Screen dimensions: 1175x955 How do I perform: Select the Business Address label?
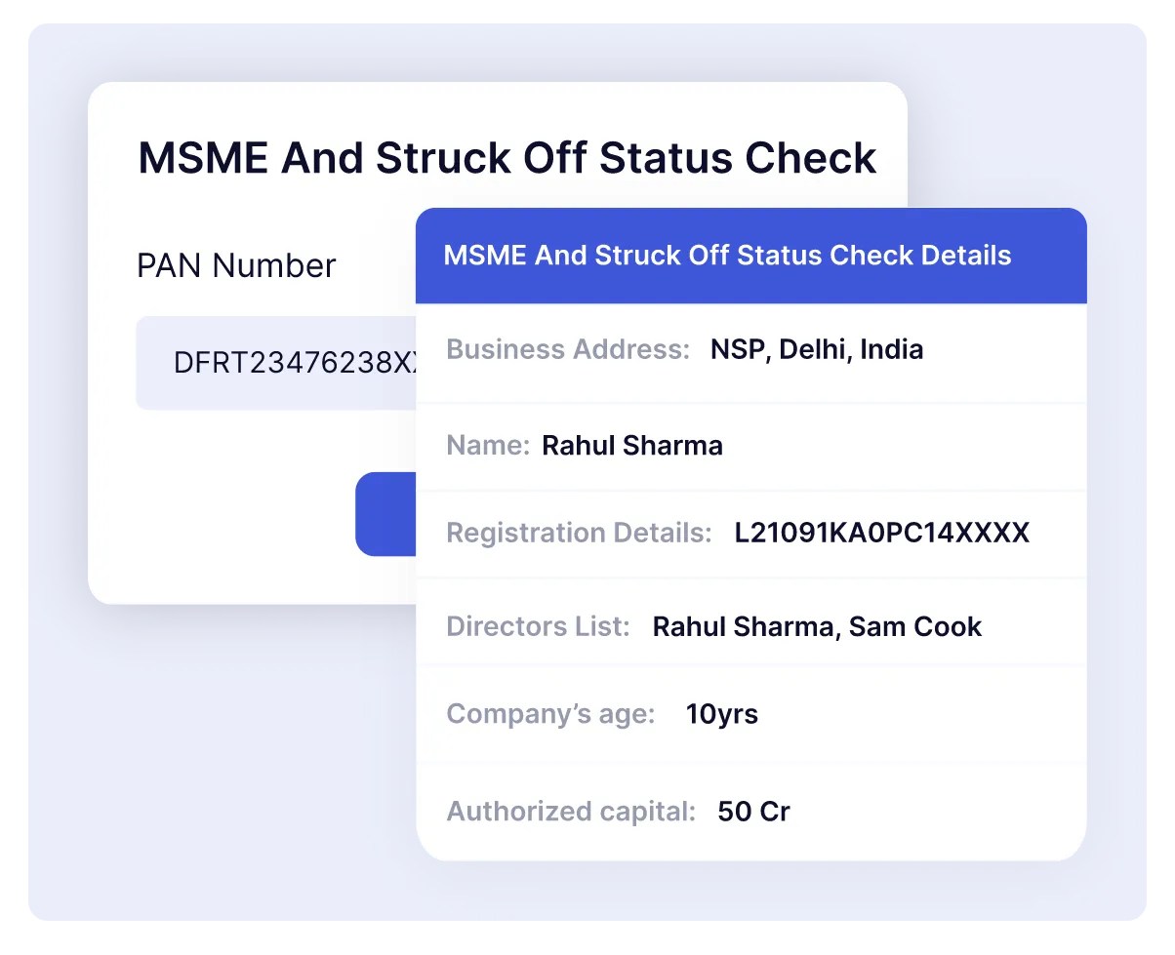click(569, 349)
